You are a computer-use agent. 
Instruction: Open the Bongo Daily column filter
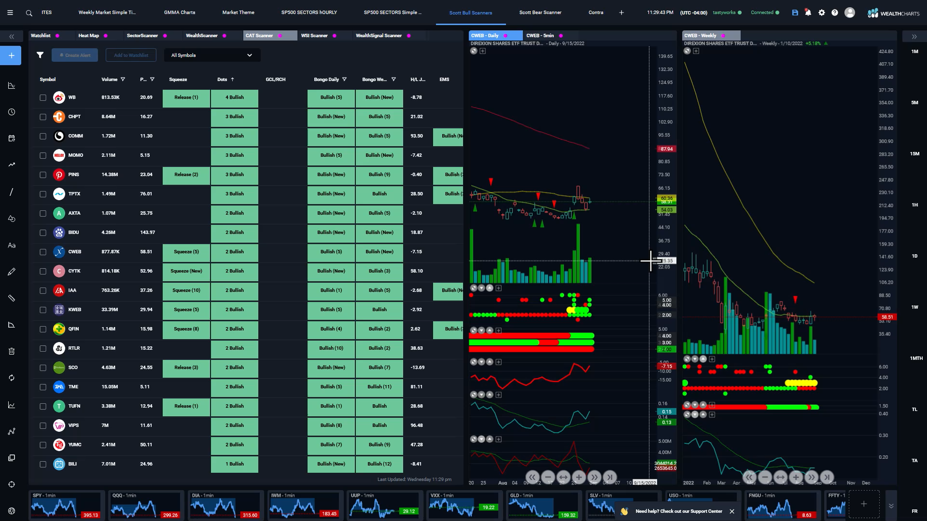[344, 80]
